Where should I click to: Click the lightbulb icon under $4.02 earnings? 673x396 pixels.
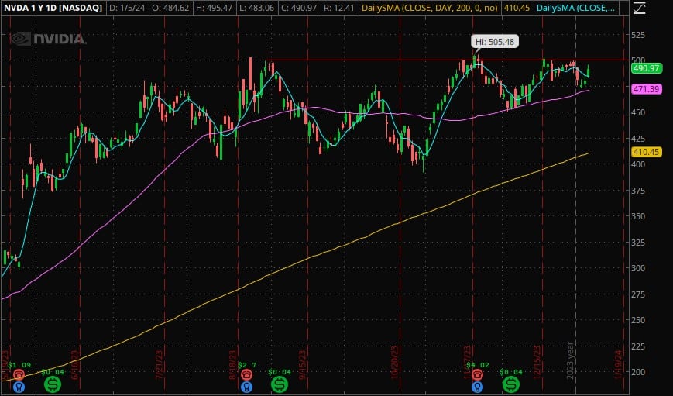(x=477, y=387)
